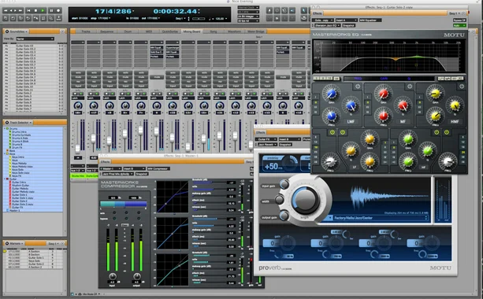Click the blue LMF gain knob
Image resolution: width=483 pixels, height=299 pixels.
331,94
